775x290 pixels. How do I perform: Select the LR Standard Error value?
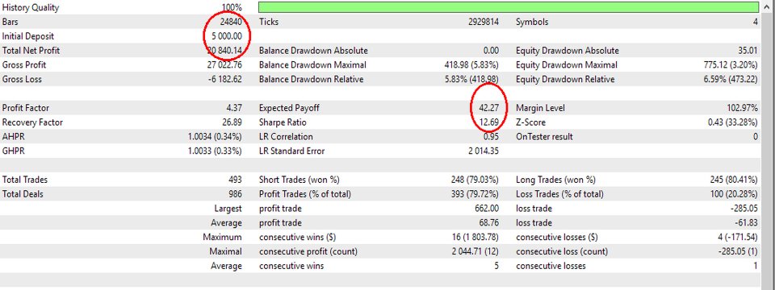483,151
